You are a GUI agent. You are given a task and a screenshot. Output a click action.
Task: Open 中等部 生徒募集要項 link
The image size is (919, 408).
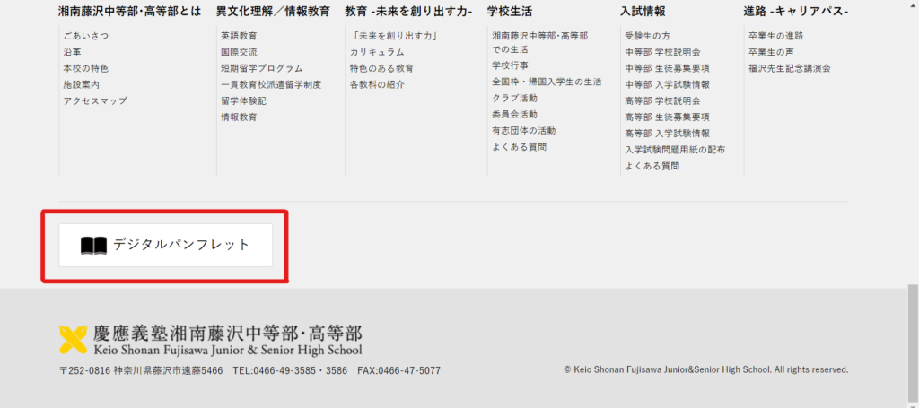[668, 68]
